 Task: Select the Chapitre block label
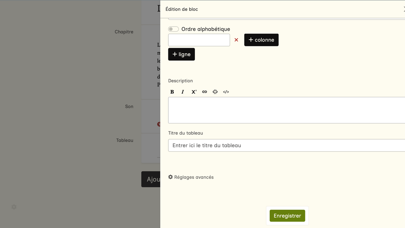[x=124, y=32]
